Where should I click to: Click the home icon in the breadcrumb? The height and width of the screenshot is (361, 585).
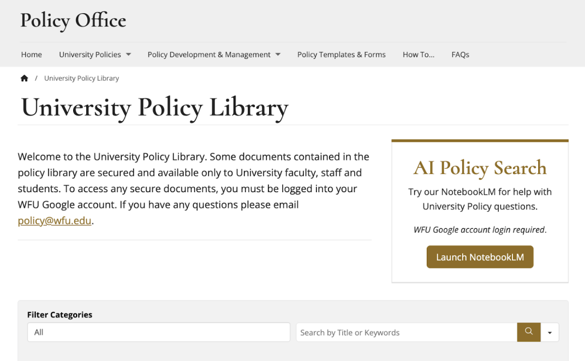pos(24,78)
